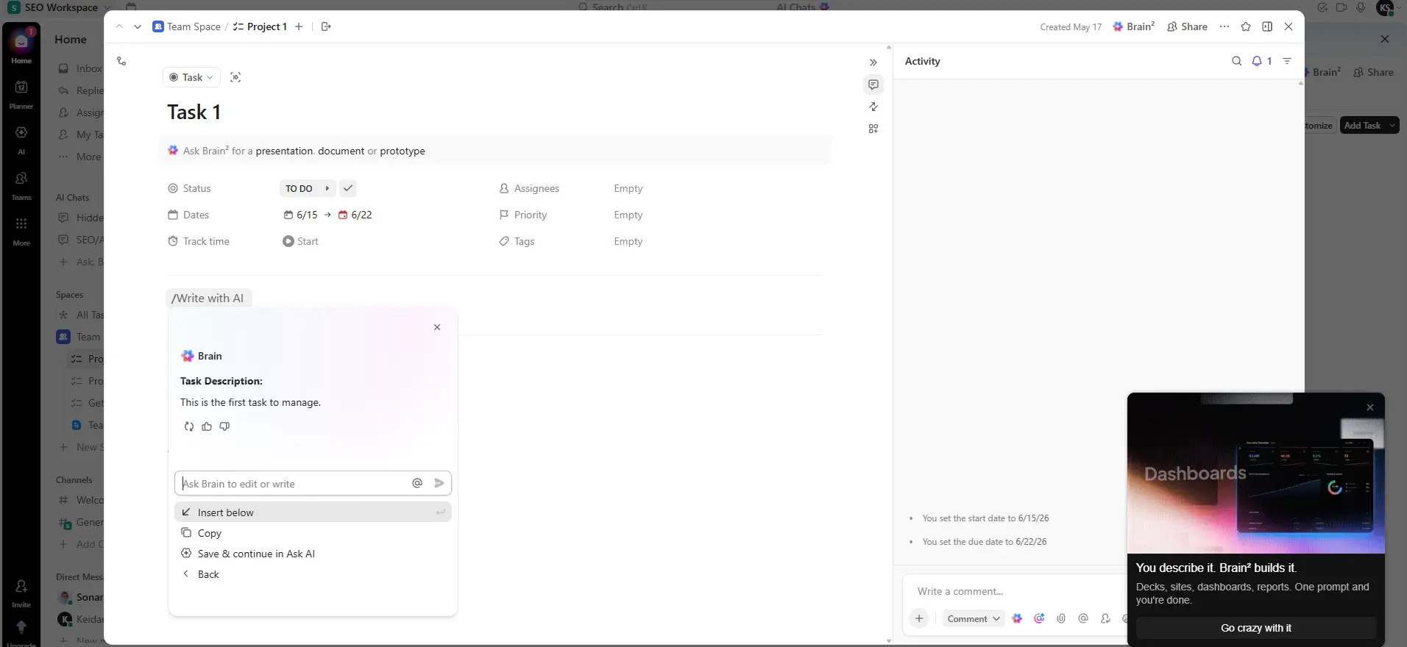The image size is (1407, 647).
Task: Dismiss the Dashboards promo popup
Action: click(1370, 407)
